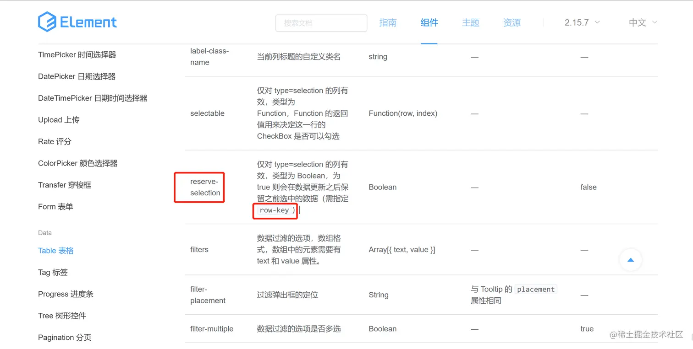The image size is (693, 349).
Task: Open the language selector labeled 中文
Action: pos(642,22)
